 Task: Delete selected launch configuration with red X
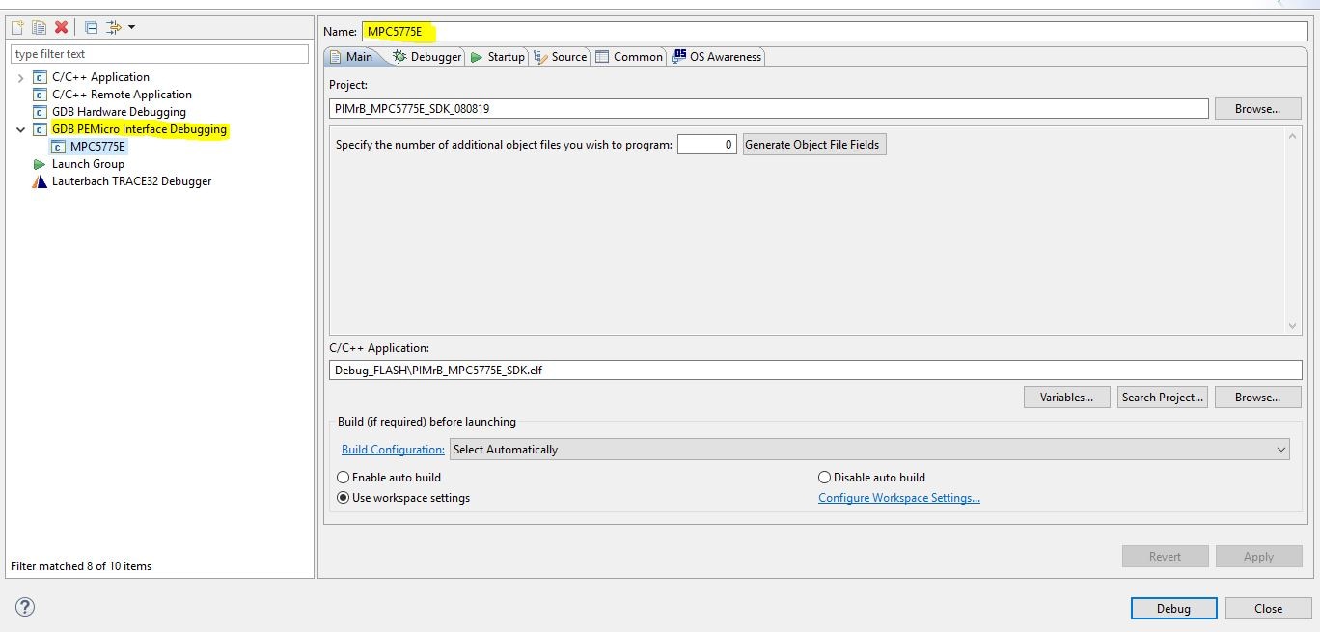pyautogui.click(x=61, y=28)
